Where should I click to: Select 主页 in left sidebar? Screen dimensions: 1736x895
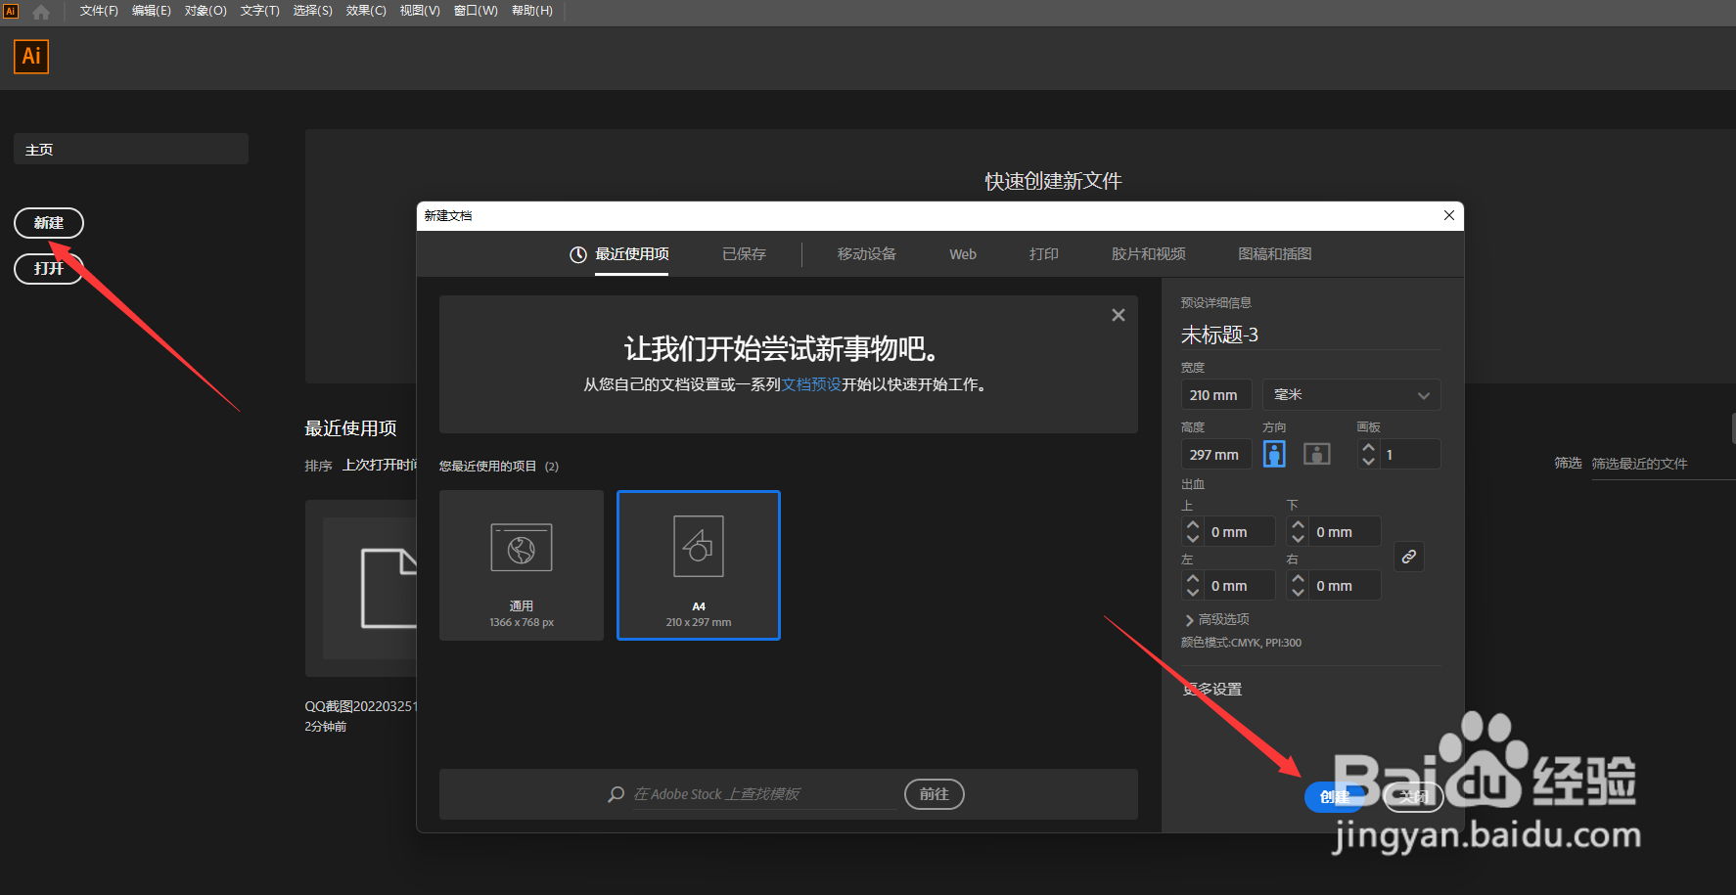(x=131, y=149)
